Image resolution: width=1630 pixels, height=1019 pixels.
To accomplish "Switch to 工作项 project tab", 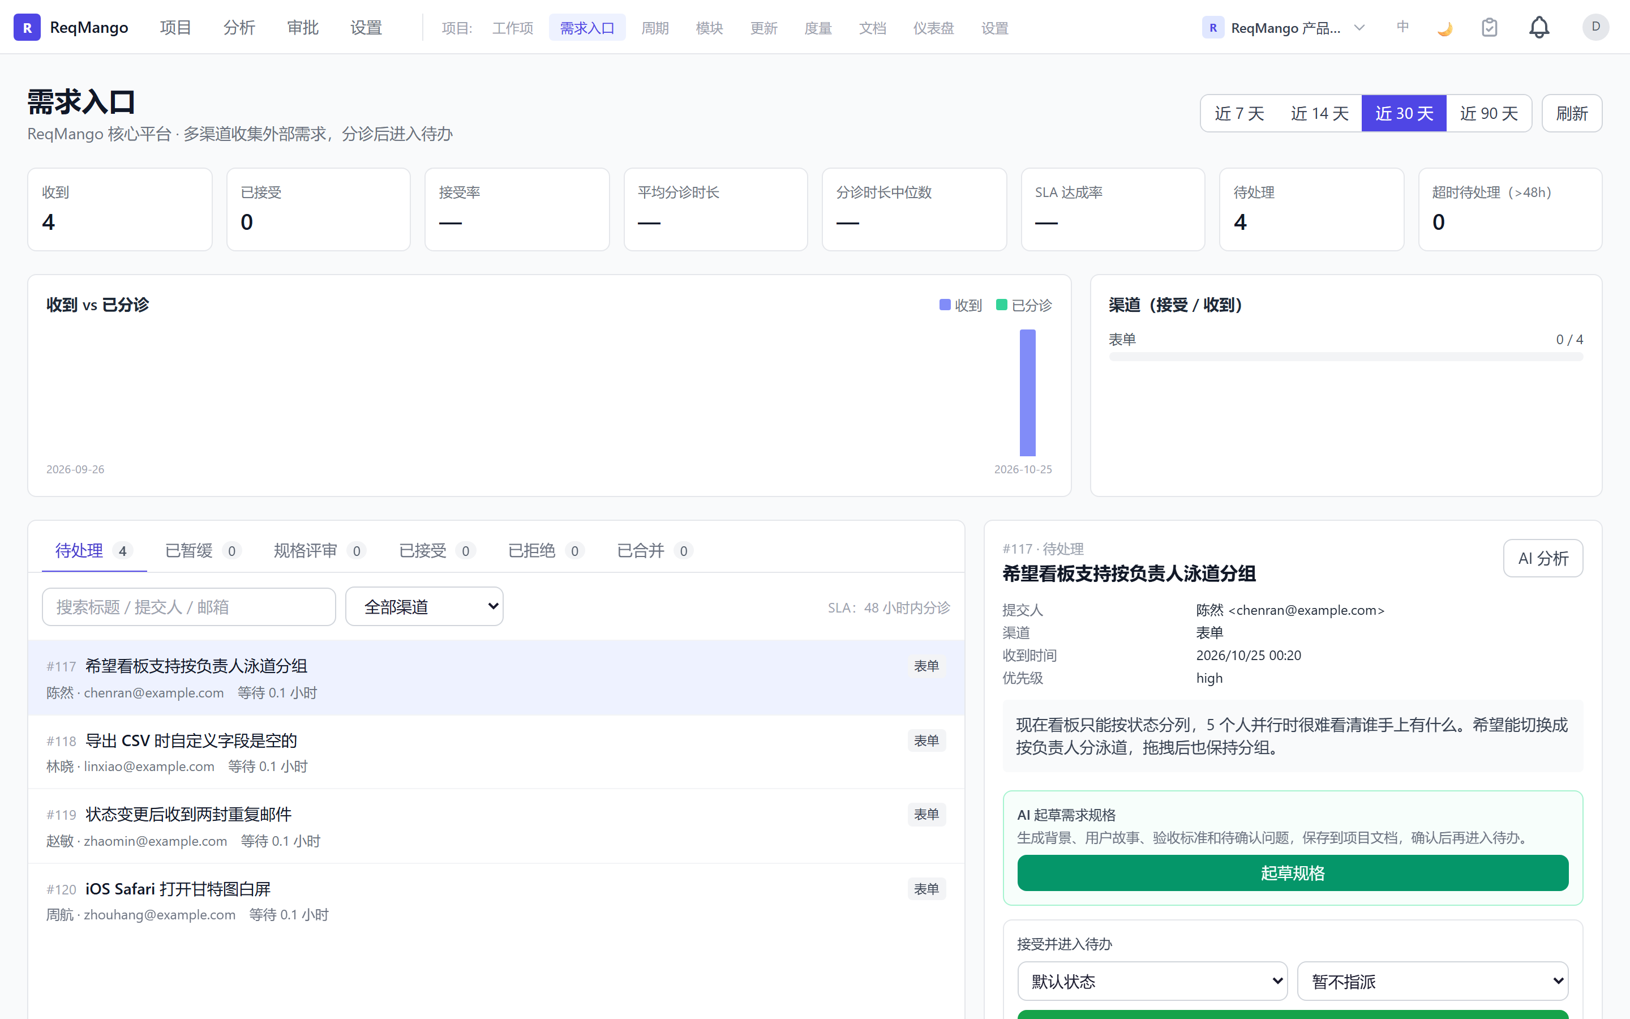I will 513,28.
